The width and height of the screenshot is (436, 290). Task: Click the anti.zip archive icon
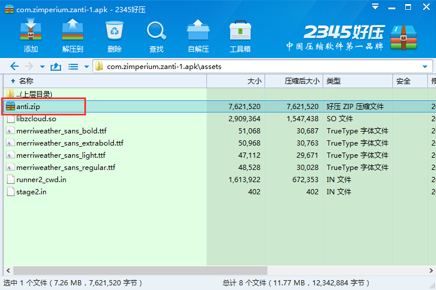tap(10, 106)
